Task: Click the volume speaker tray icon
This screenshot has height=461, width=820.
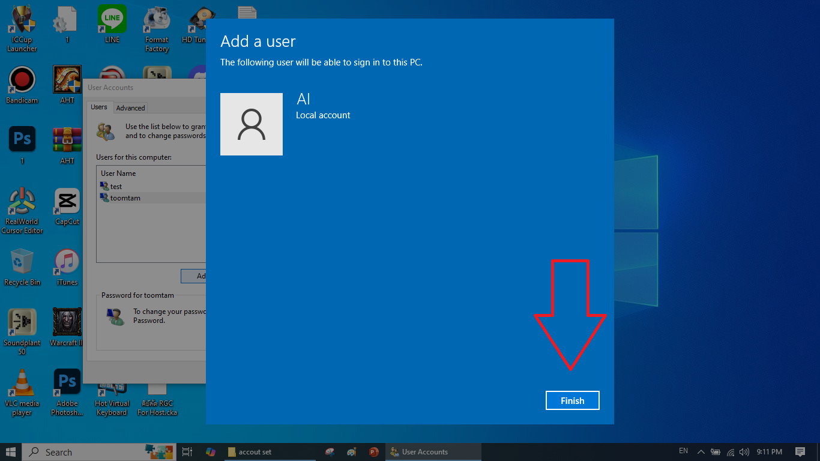Action: tap(744, 452)
